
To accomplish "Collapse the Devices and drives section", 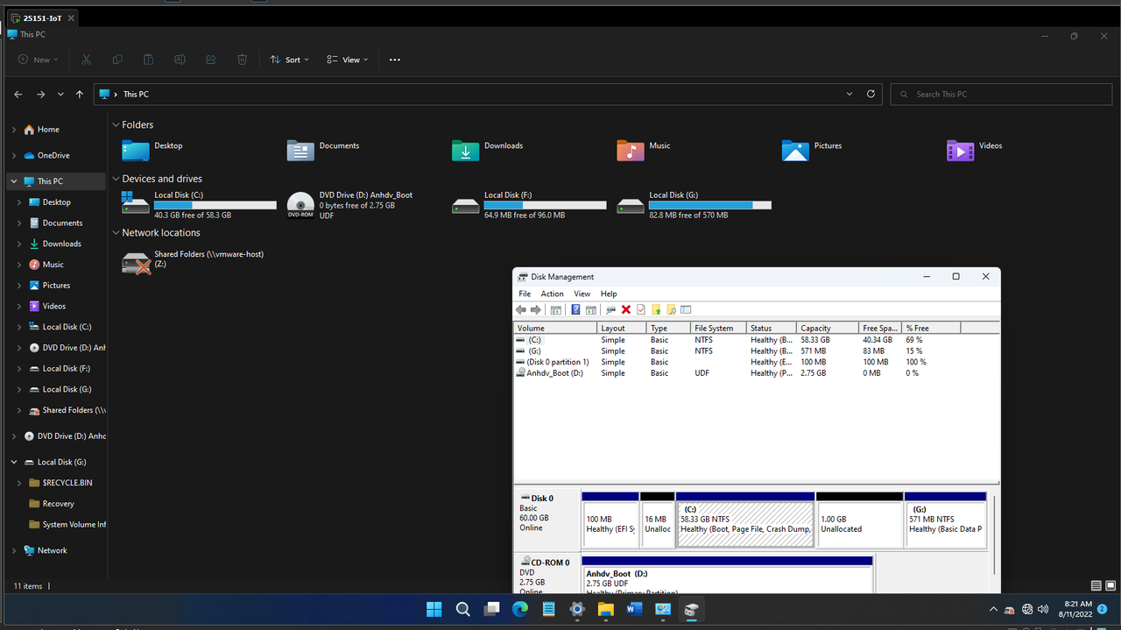I will (116, 179).
